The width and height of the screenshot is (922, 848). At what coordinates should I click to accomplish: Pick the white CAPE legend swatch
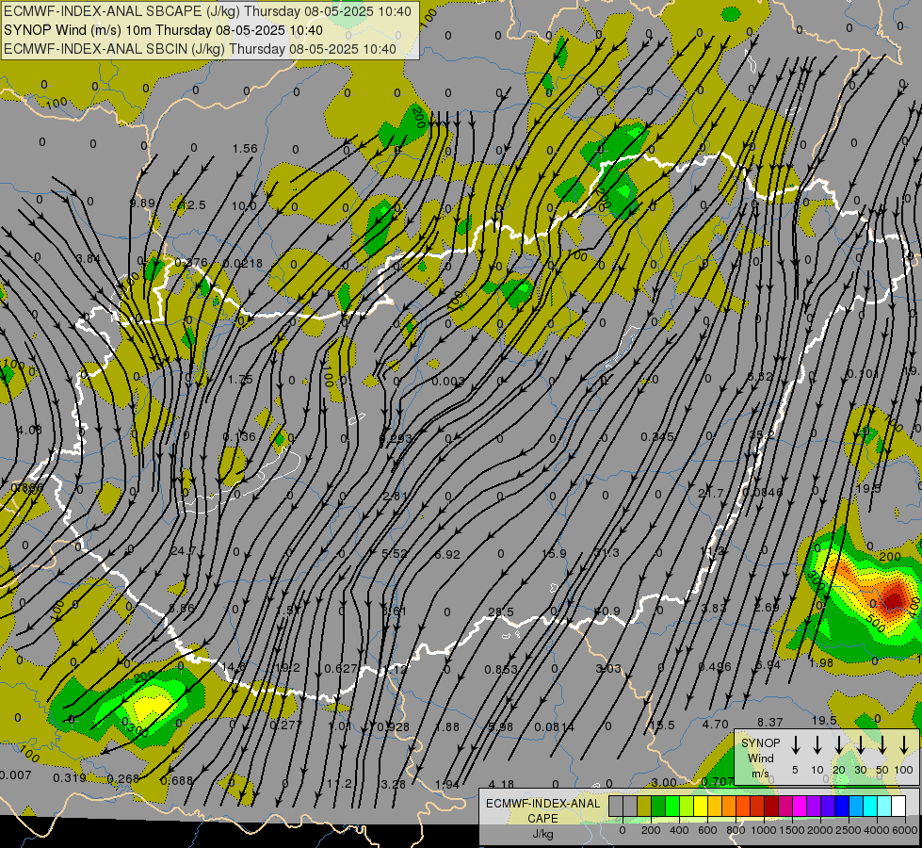[x=898, y=806]
